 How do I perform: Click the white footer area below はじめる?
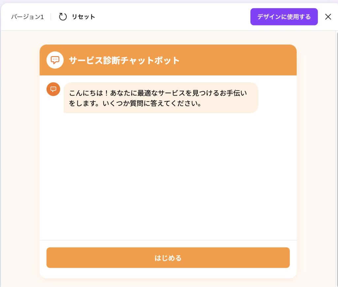168,273
